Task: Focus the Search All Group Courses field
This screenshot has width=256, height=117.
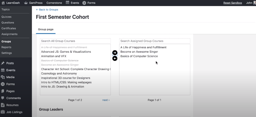Action: (75, 41)
